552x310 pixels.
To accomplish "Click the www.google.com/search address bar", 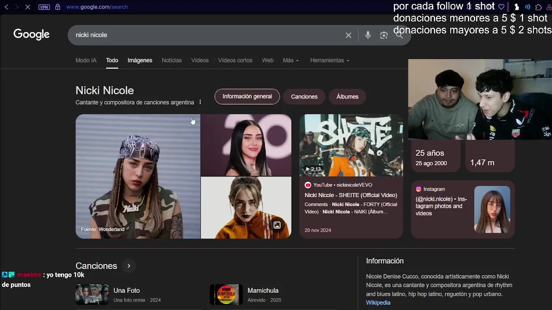I will tap(97, 7).
